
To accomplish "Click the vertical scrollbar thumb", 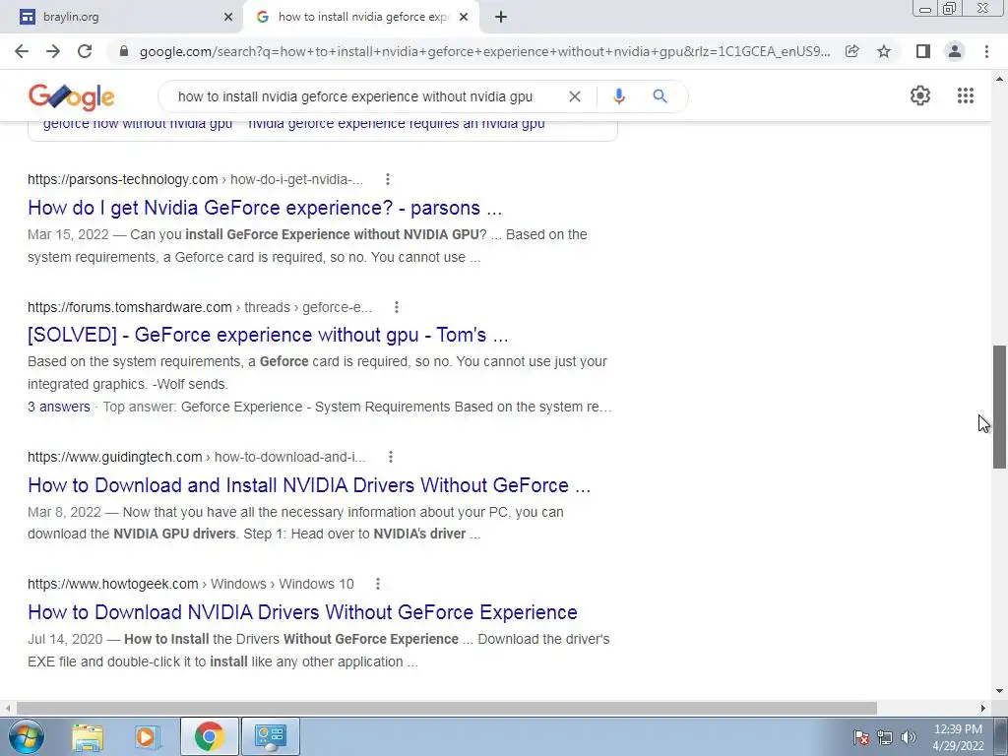I will pos(999,407).
